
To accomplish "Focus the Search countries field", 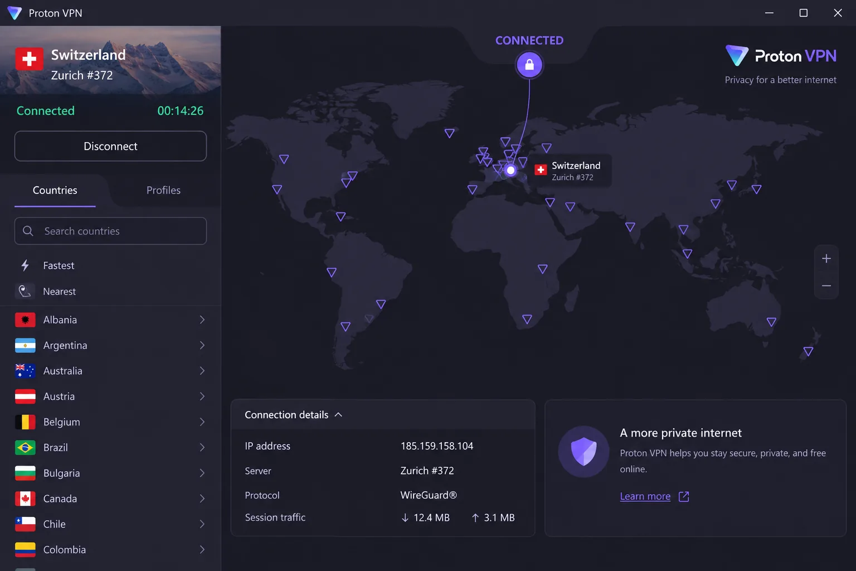I will pos(110,231).
